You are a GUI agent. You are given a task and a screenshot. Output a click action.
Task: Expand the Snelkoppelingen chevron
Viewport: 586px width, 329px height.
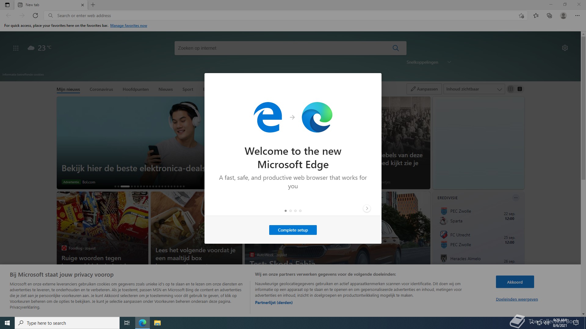coord(449,62)
